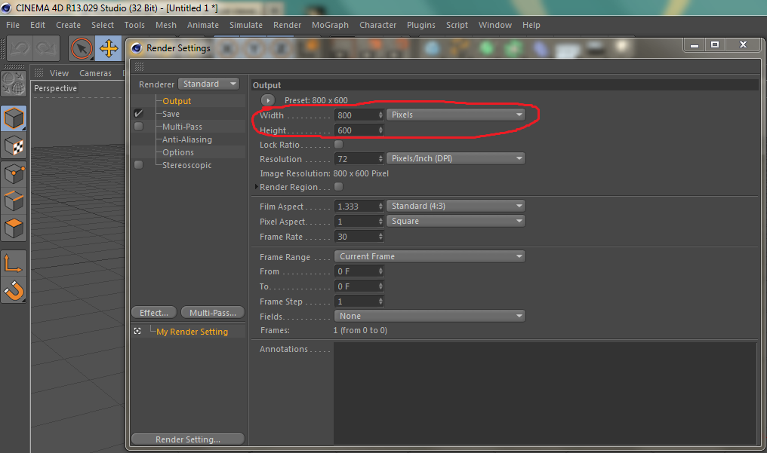Click the globe icon atop left palette
Screen dimensions: 767x453
click(x=14, y=84)
